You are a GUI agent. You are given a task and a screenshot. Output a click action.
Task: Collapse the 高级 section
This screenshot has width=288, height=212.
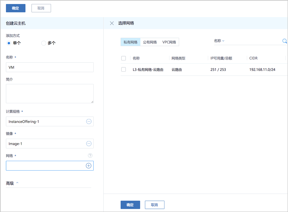[12, 183]
